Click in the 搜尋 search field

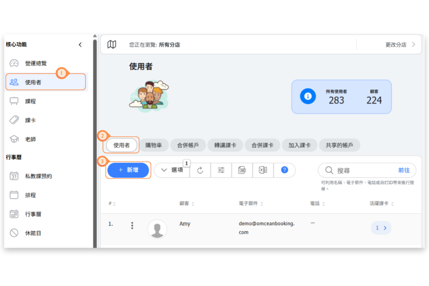pyautogui.click(x=365, y=171)
